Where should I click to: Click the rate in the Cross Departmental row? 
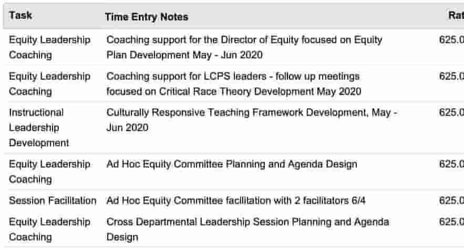coord(451,222)
